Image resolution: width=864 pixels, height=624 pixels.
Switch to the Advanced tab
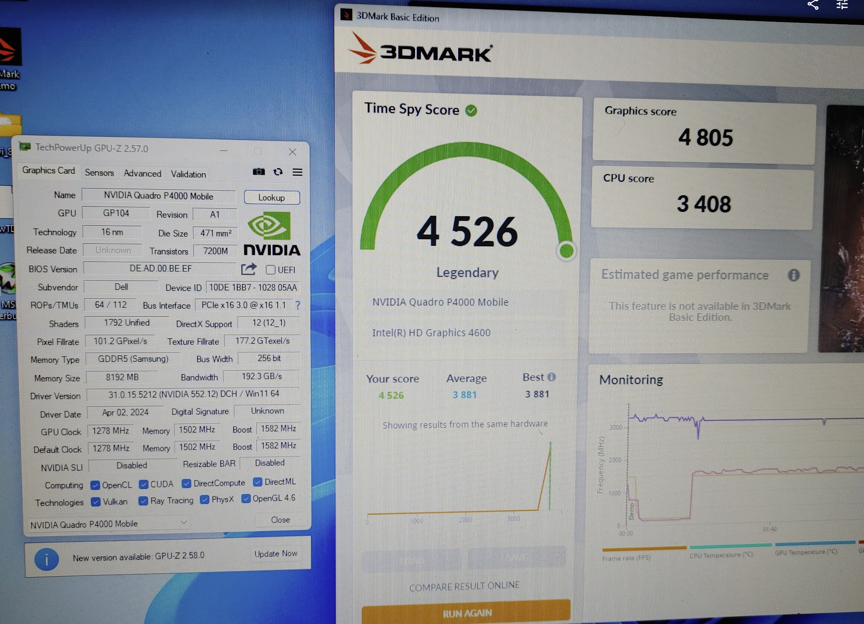[142, 173]
